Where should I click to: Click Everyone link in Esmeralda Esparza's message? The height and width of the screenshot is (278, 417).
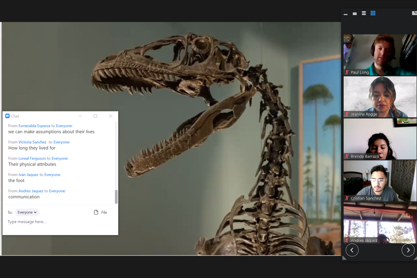tap(64, 126)
